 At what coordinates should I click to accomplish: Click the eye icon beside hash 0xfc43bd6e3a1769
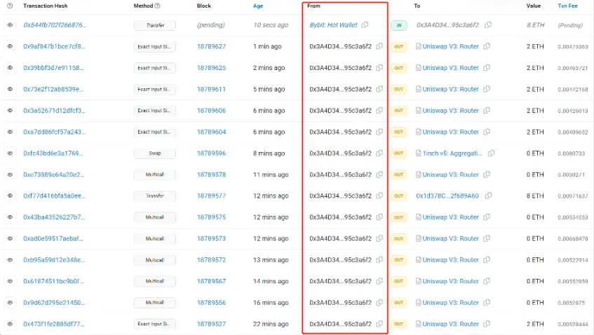(x=10, y=153)
